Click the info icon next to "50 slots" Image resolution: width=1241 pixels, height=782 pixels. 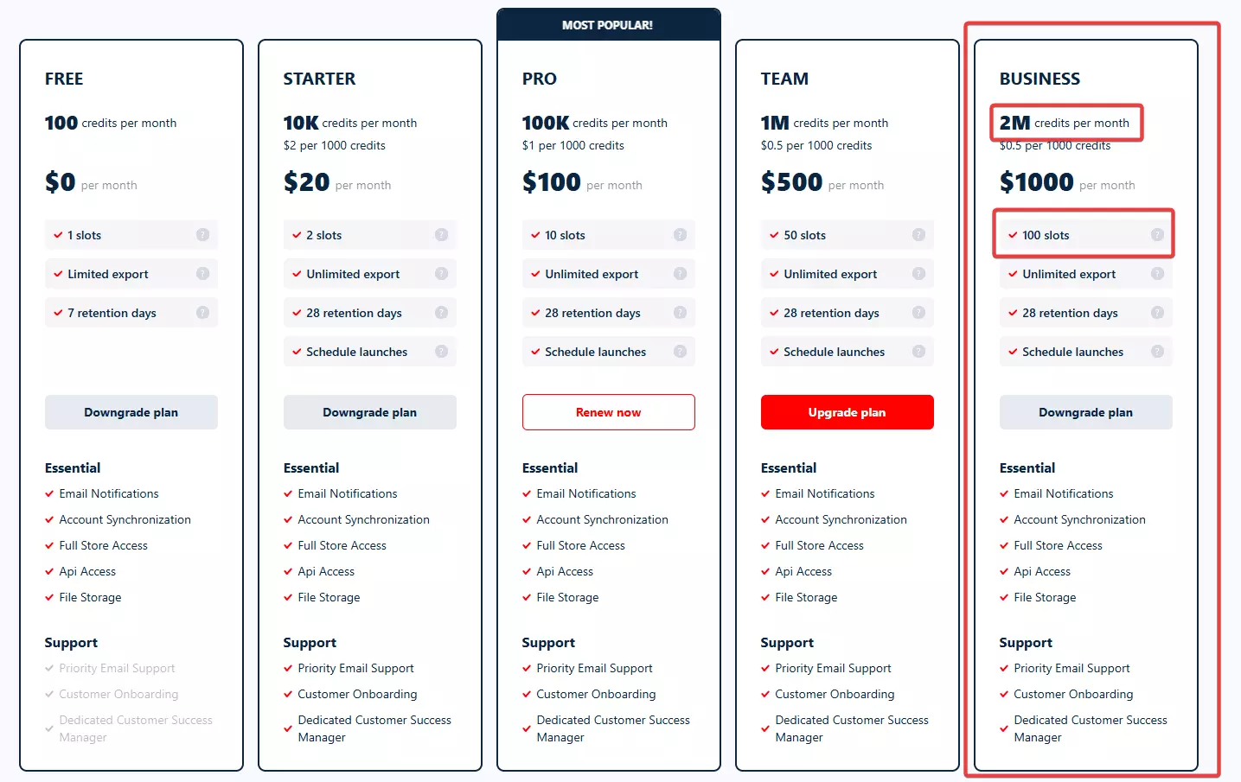[918, 234]
